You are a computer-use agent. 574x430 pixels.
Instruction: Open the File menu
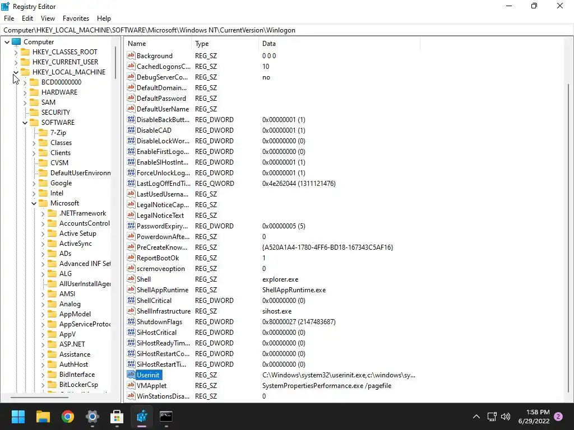pyautogui.click(x=9, y=18)
